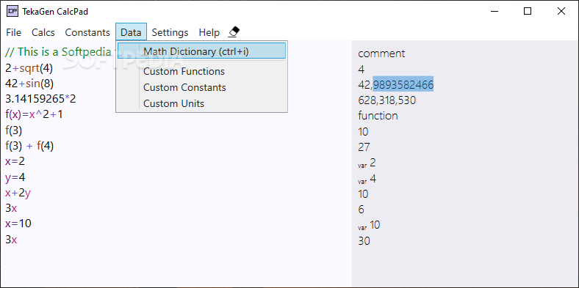Image resolution: width=579 pixels, height=288 pixels.
Task: Click the highlighted result 9893582466
Action: (403, 85)
